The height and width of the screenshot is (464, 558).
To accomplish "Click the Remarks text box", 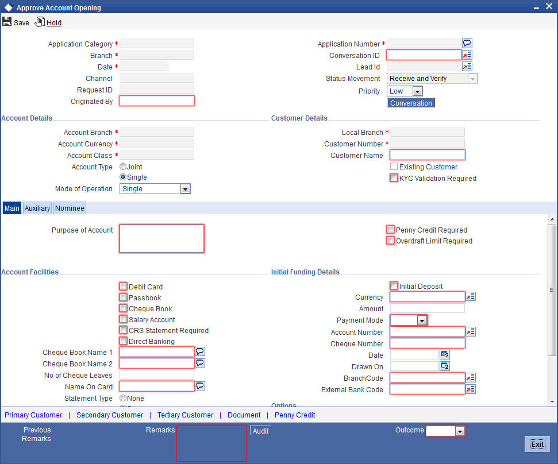I will coord(211,443).
